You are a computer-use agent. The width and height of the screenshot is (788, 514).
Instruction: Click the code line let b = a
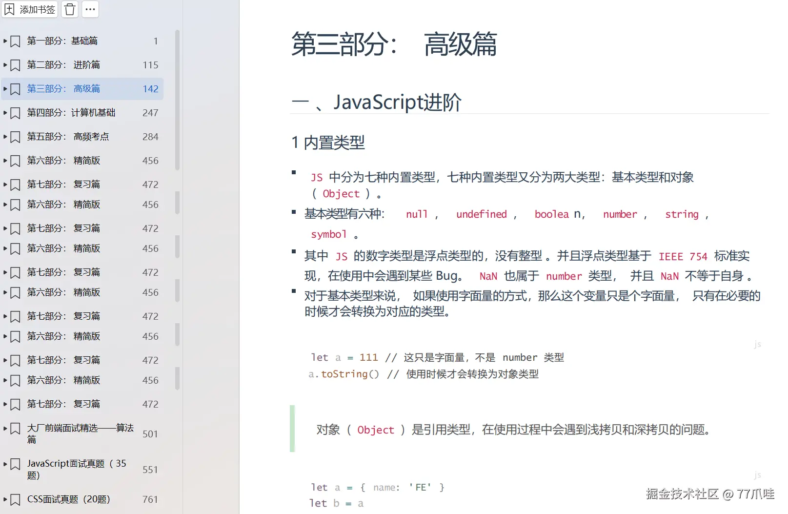[x=337, y=503]
